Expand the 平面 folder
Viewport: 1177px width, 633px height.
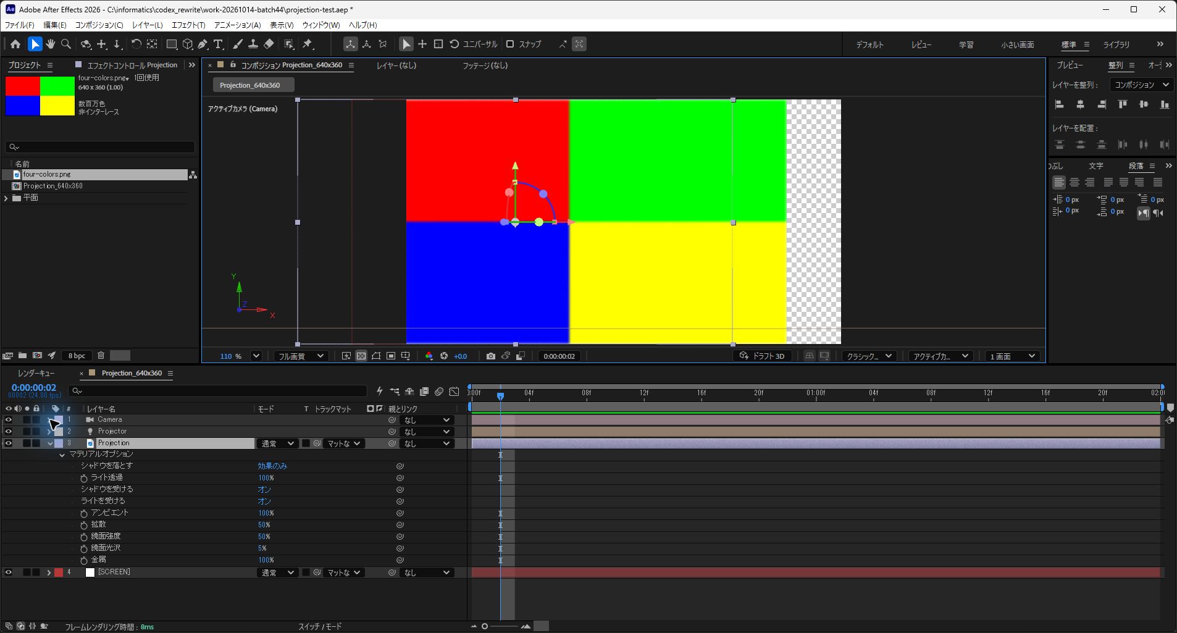pos(6,198)
